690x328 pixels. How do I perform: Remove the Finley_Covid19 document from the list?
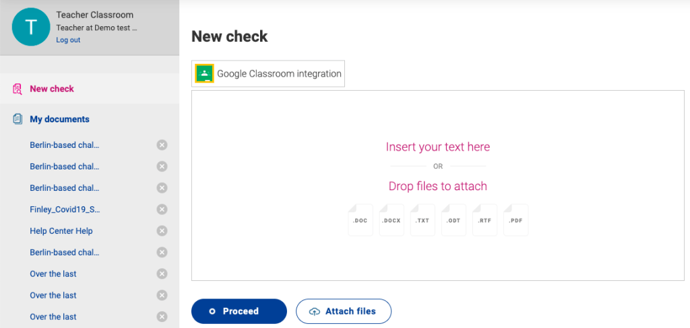pos(162,210)
